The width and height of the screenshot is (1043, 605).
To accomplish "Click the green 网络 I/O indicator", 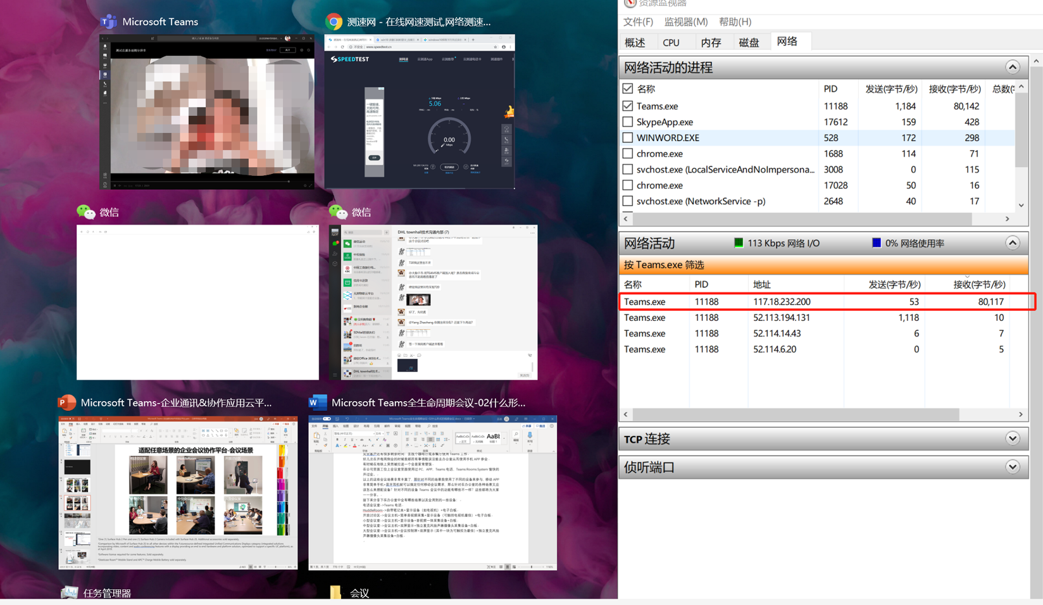I will [738, 243].
